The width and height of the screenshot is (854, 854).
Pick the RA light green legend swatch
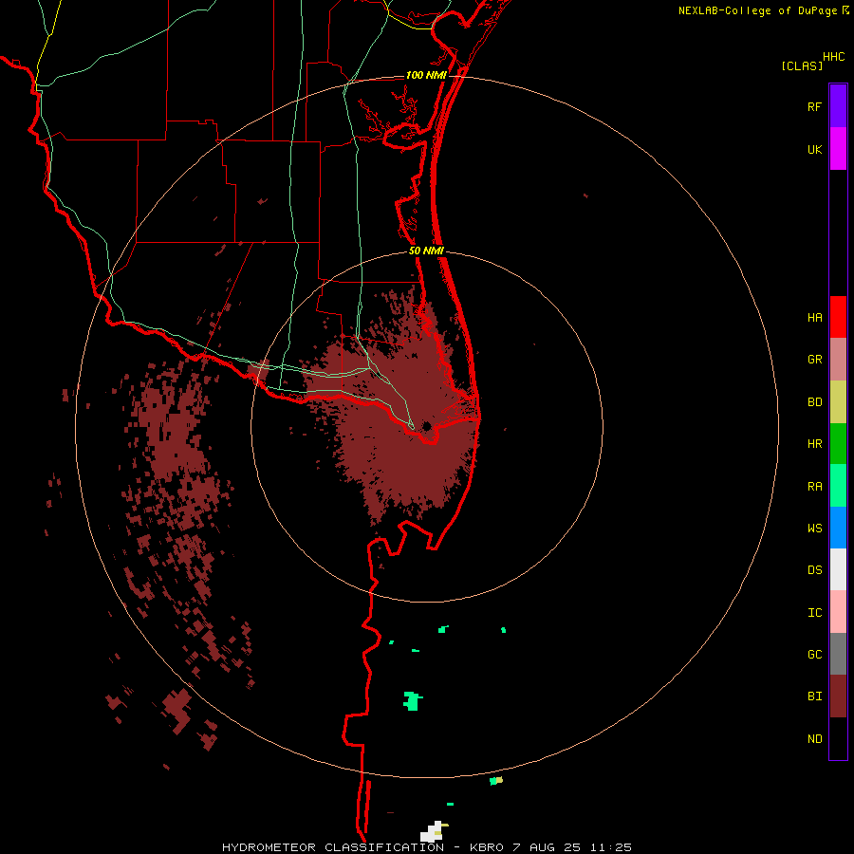(x=838, y=486)
